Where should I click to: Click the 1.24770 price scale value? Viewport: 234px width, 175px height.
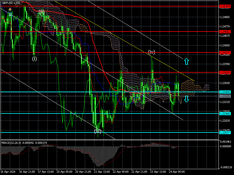[225, 27]
